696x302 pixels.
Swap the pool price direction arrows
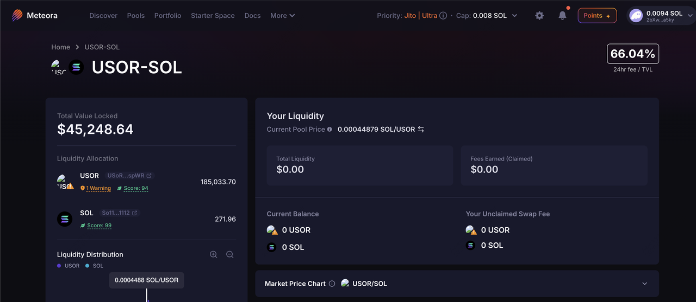pyautogui.click(x=421, y=130)
